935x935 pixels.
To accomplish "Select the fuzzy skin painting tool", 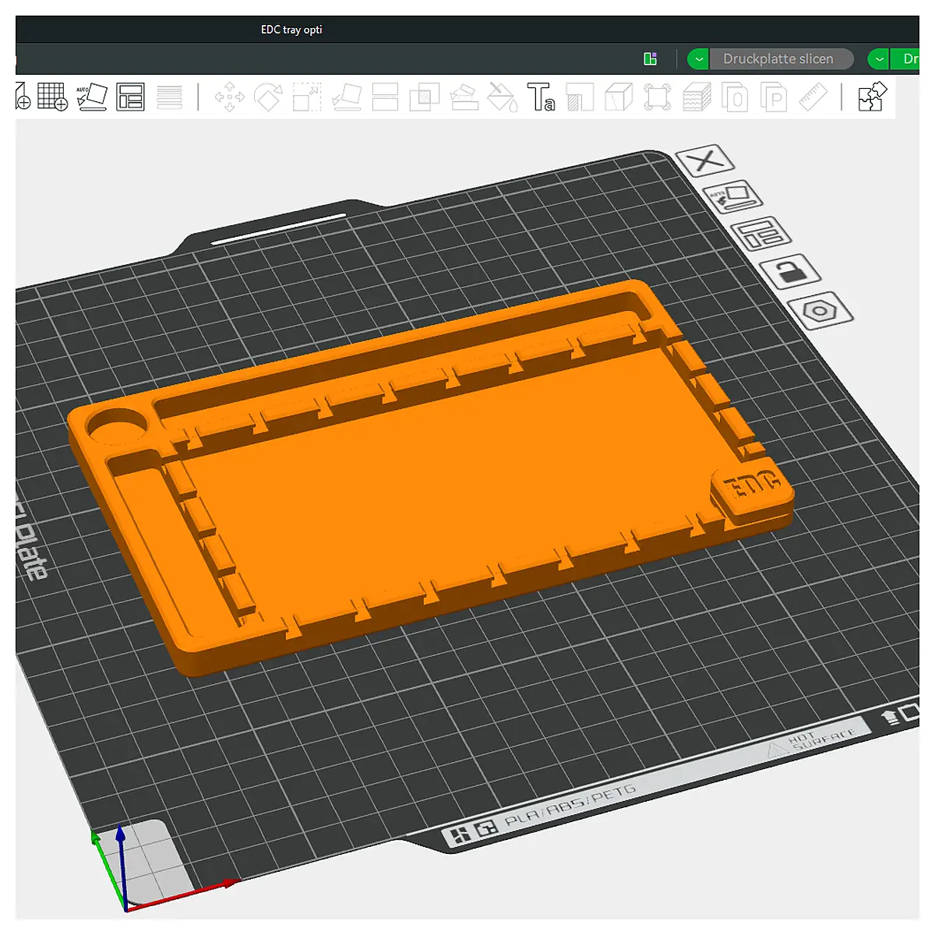I will pyautogui.click(x=697, y=97).
